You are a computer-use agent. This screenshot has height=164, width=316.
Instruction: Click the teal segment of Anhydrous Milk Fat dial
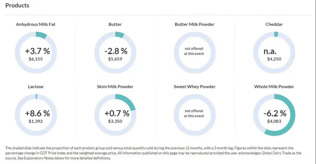tap(41, 36)
